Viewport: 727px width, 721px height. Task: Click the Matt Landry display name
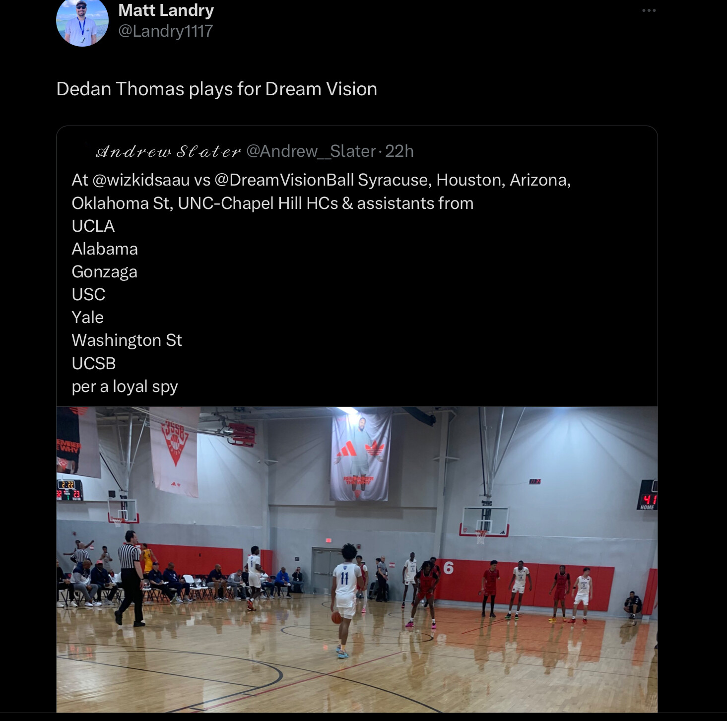(x=166, y=10)
